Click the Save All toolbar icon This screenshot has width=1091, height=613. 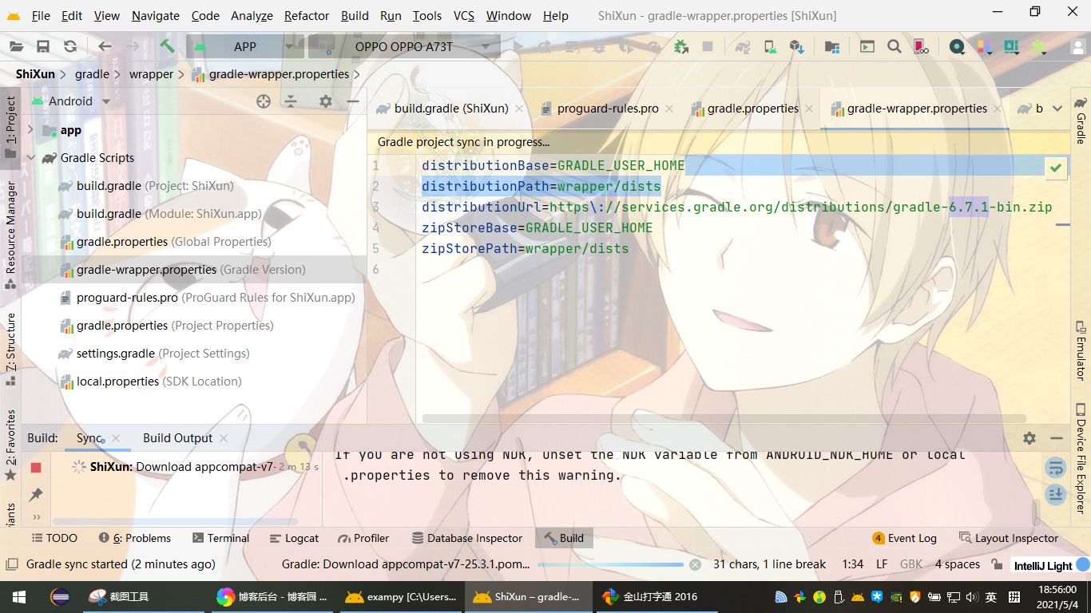coord(43,47)
